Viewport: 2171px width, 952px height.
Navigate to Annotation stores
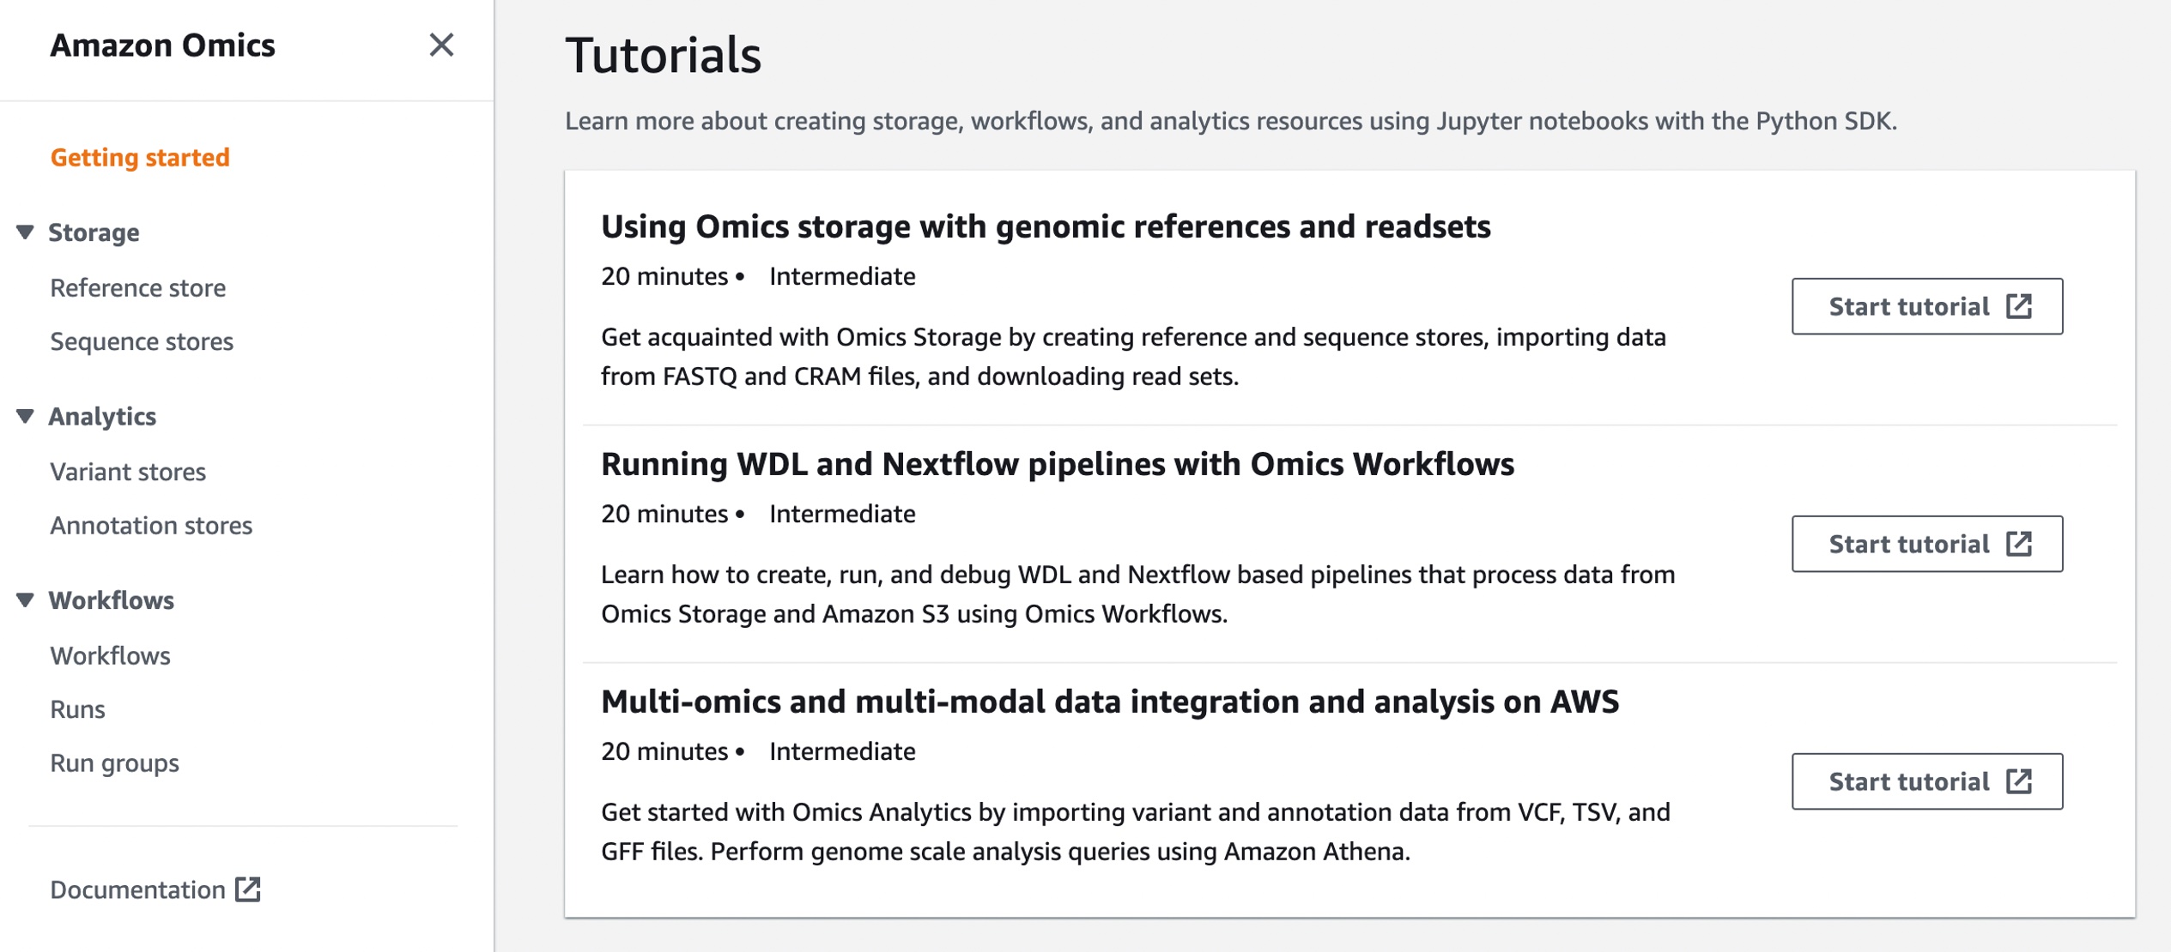[151, 525]
